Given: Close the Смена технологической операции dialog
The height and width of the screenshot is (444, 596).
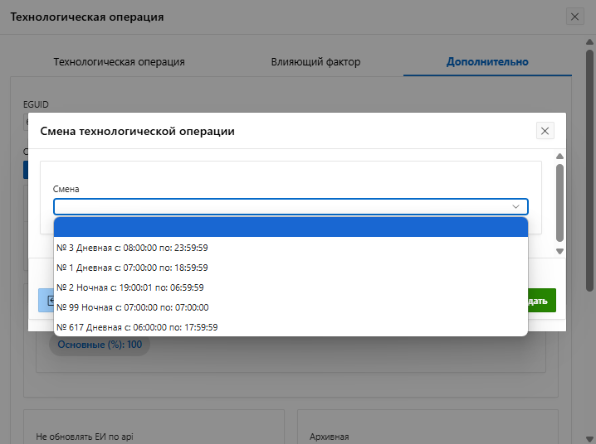Looking at the screenshot, I should 545,131.
